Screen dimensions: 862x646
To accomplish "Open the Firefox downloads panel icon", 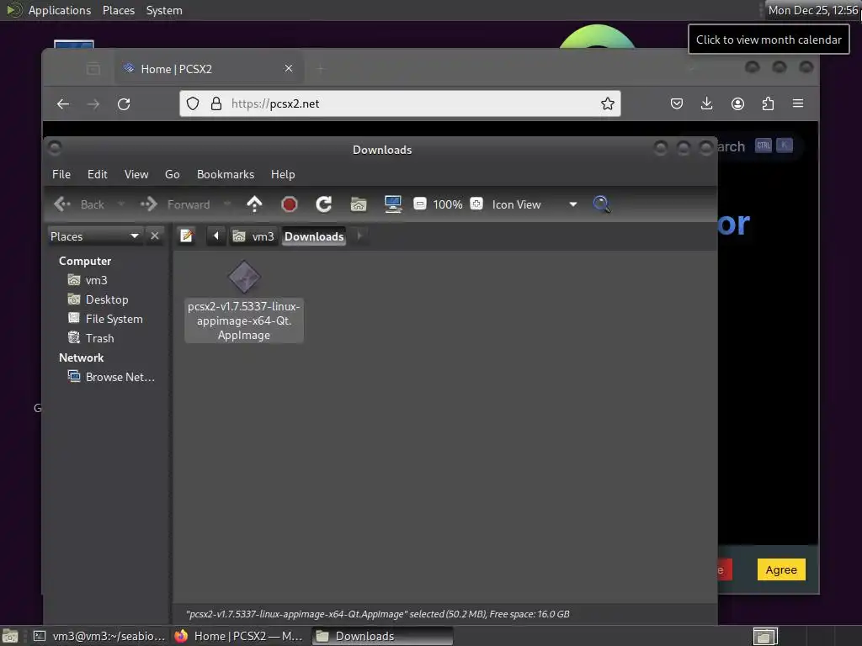I will coord(707,103).
